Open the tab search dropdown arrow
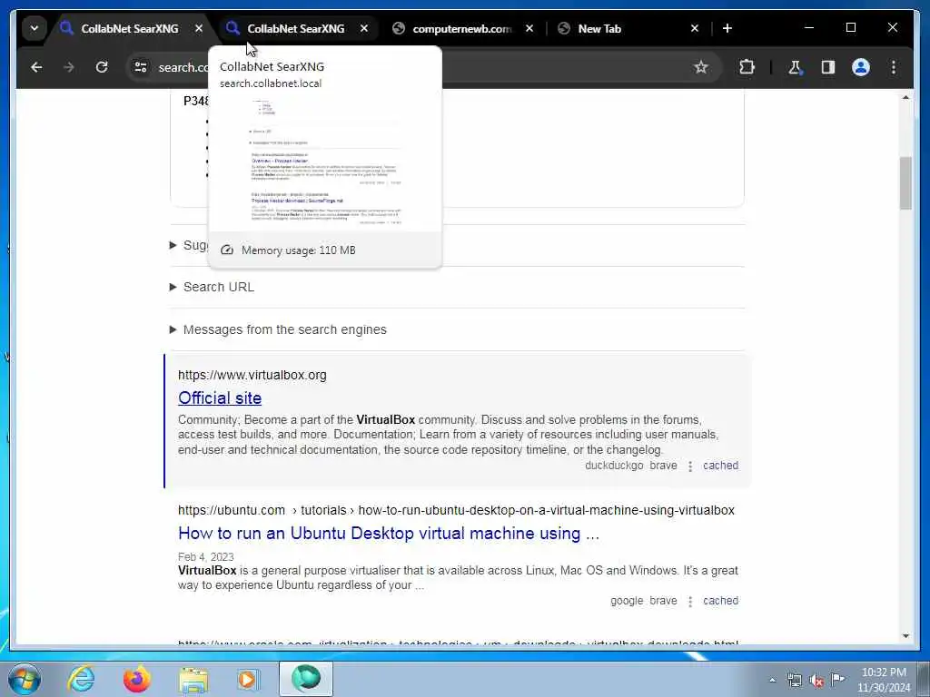 coord(35,28)
